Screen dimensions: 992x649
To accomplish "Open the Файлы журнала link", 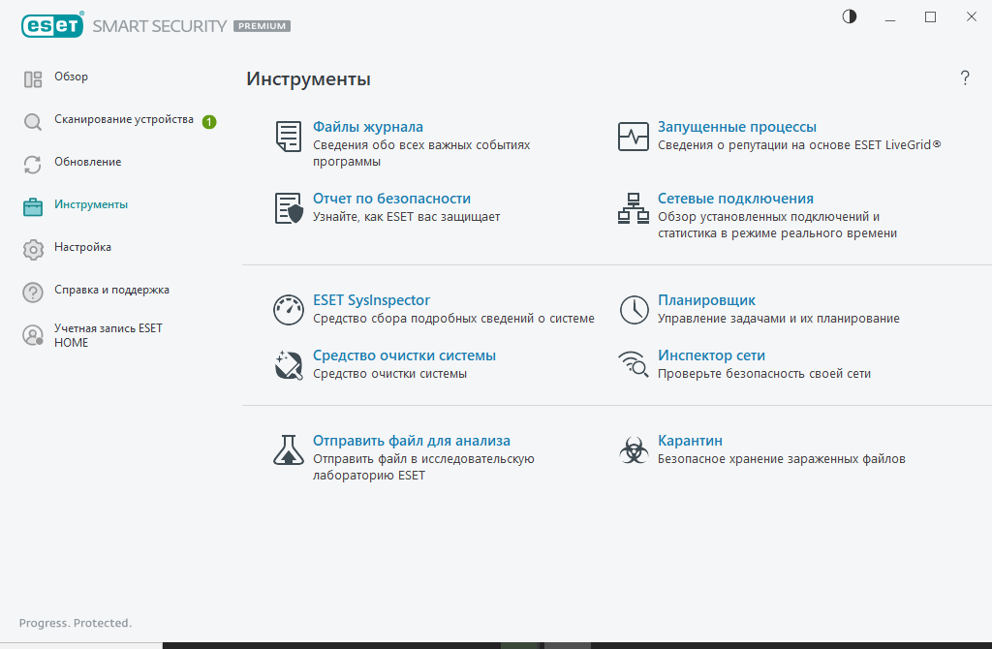I will (368, 127).
